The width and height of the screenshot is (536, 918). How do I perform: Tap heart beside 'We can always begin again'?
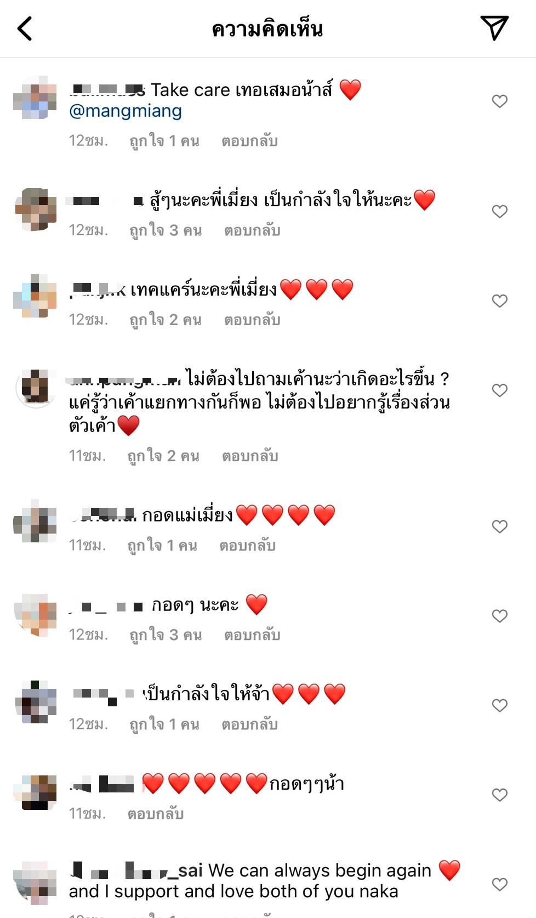499,884
